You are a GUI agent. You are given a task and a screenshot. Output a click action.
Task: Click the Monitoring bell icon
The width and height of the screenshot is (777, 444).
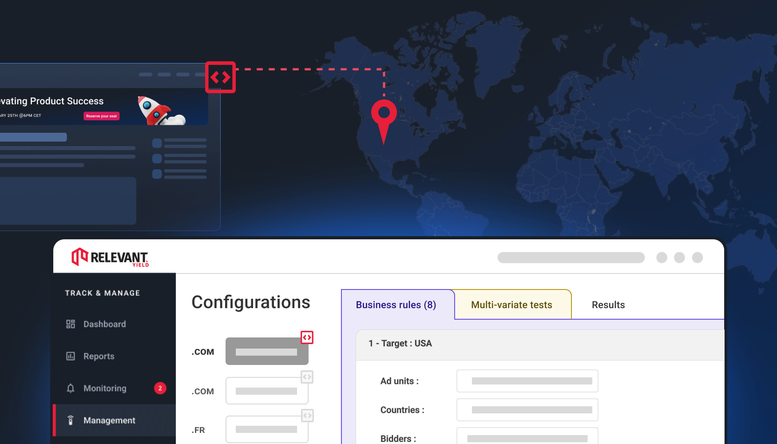pyautogui.click(x=71, y=388)
